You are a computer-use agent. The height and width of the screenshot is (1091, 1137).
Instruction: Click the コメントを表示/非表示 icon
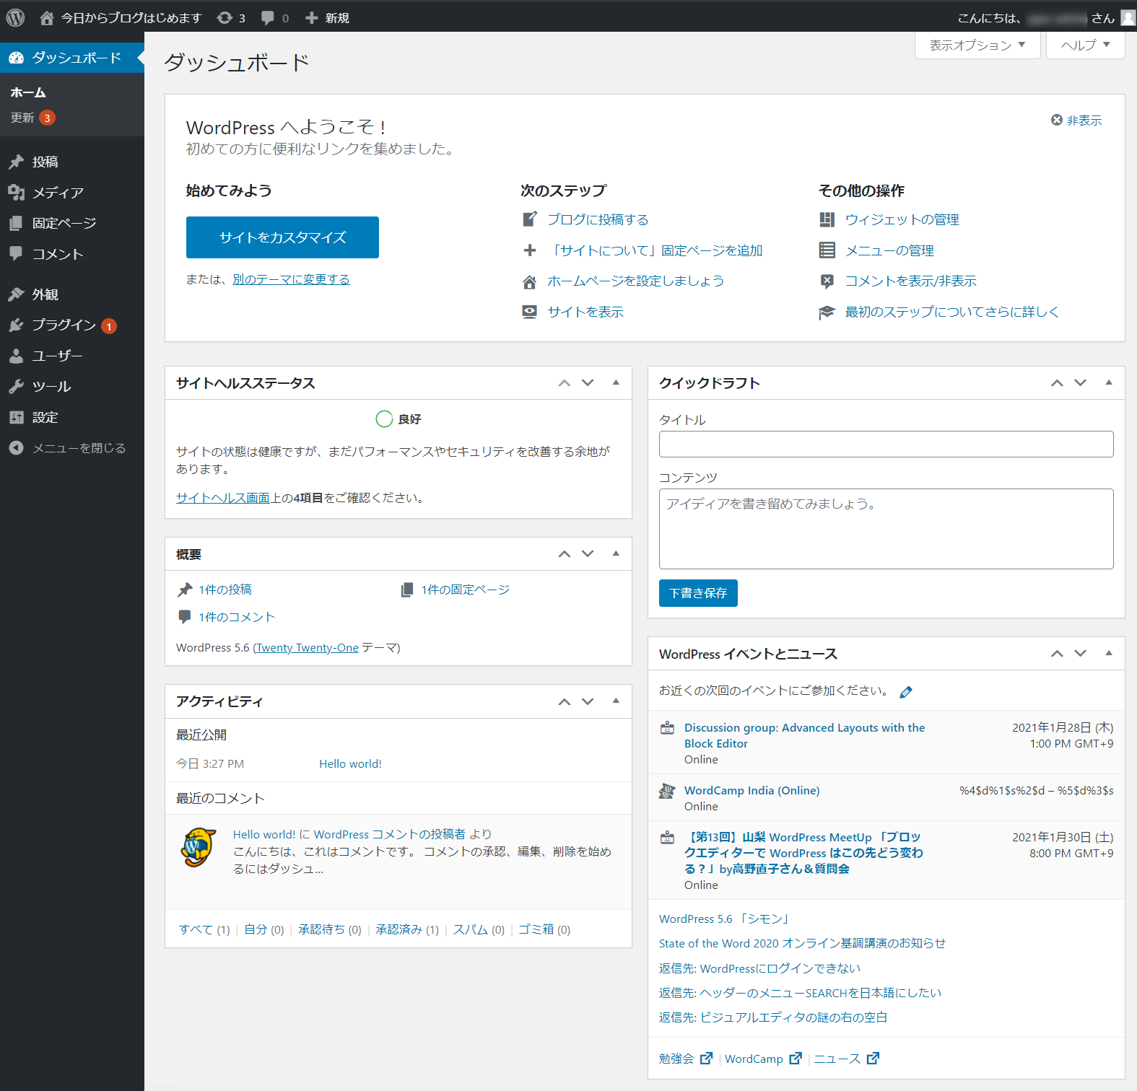[827, 281]
